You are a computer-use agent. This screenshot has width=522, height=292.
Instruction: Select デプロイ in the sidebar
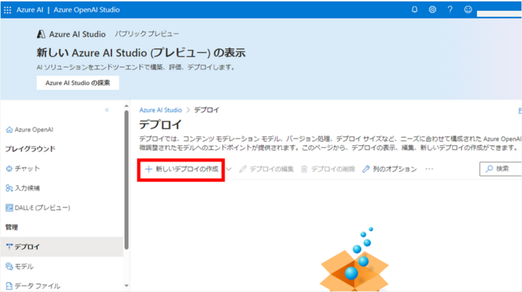(x=62, y=247)
